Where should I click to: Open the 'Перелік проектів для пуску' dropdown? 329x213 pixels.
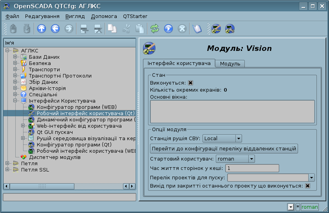311,177
